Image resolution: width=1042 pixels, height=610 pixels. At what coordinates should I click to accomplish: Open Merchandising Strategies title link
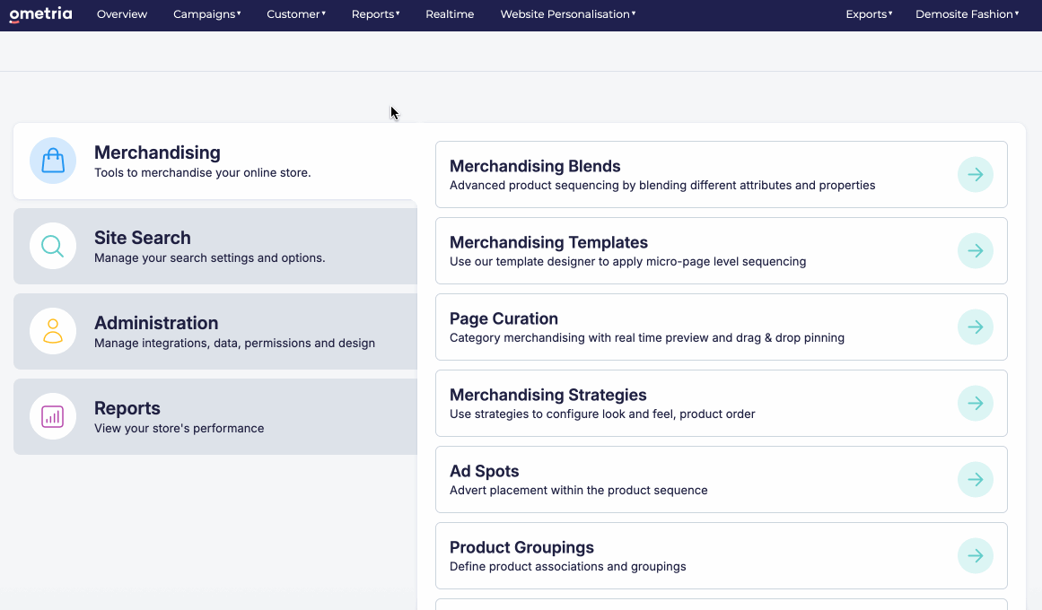point(547,395)
